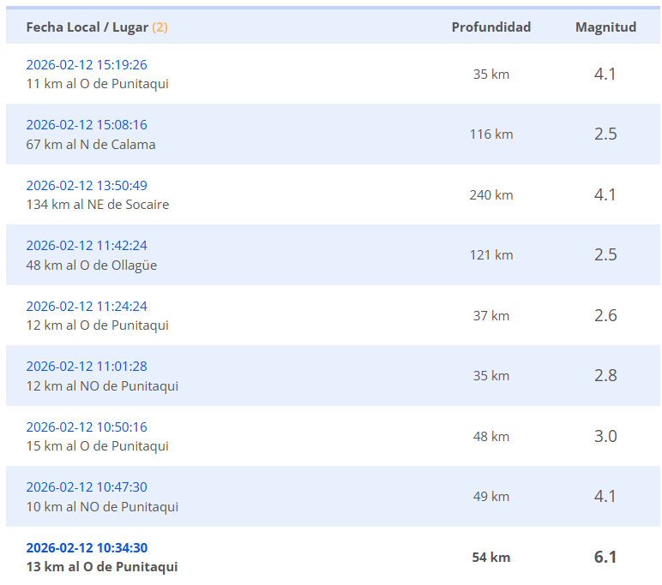Select the 2026-02-12 11:24:24 event link
This screenshot has height=585, width=662.
tap(87, 307)
